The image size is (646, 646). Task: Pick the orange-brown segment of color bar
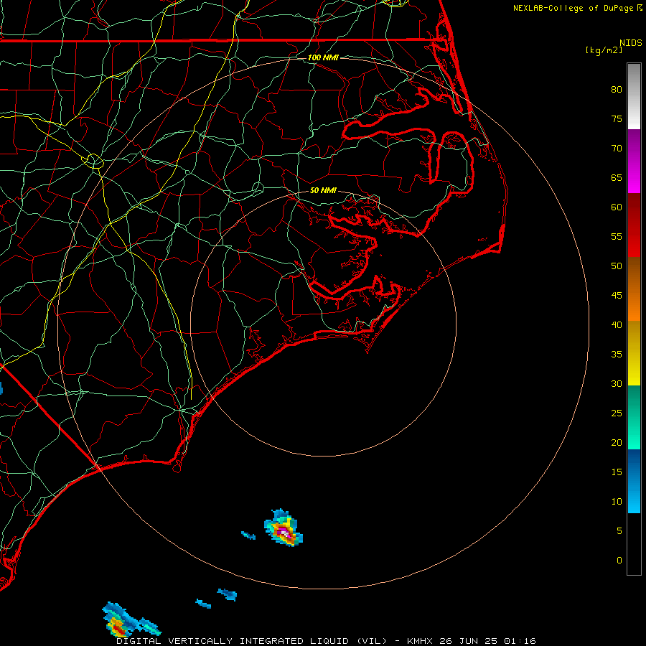[x=634, y=289]
